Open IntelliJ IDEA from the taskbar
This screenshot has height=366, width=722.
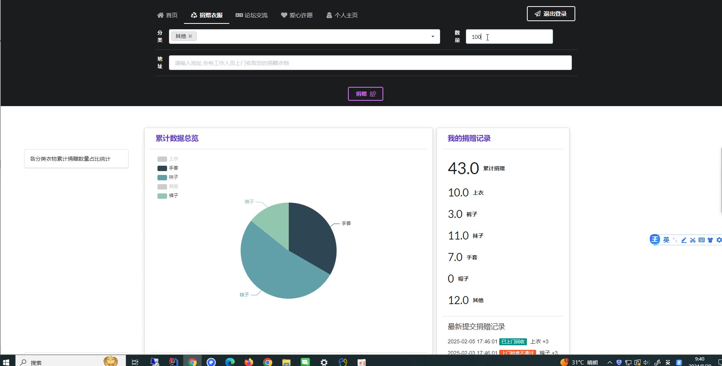[x=174, y=362]
